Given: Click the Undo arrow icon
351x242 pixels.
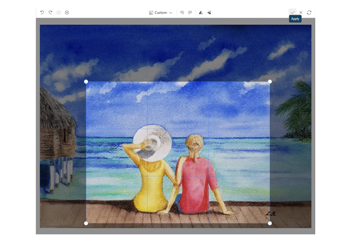Looking at the screenshot, I should click(42, 13).
